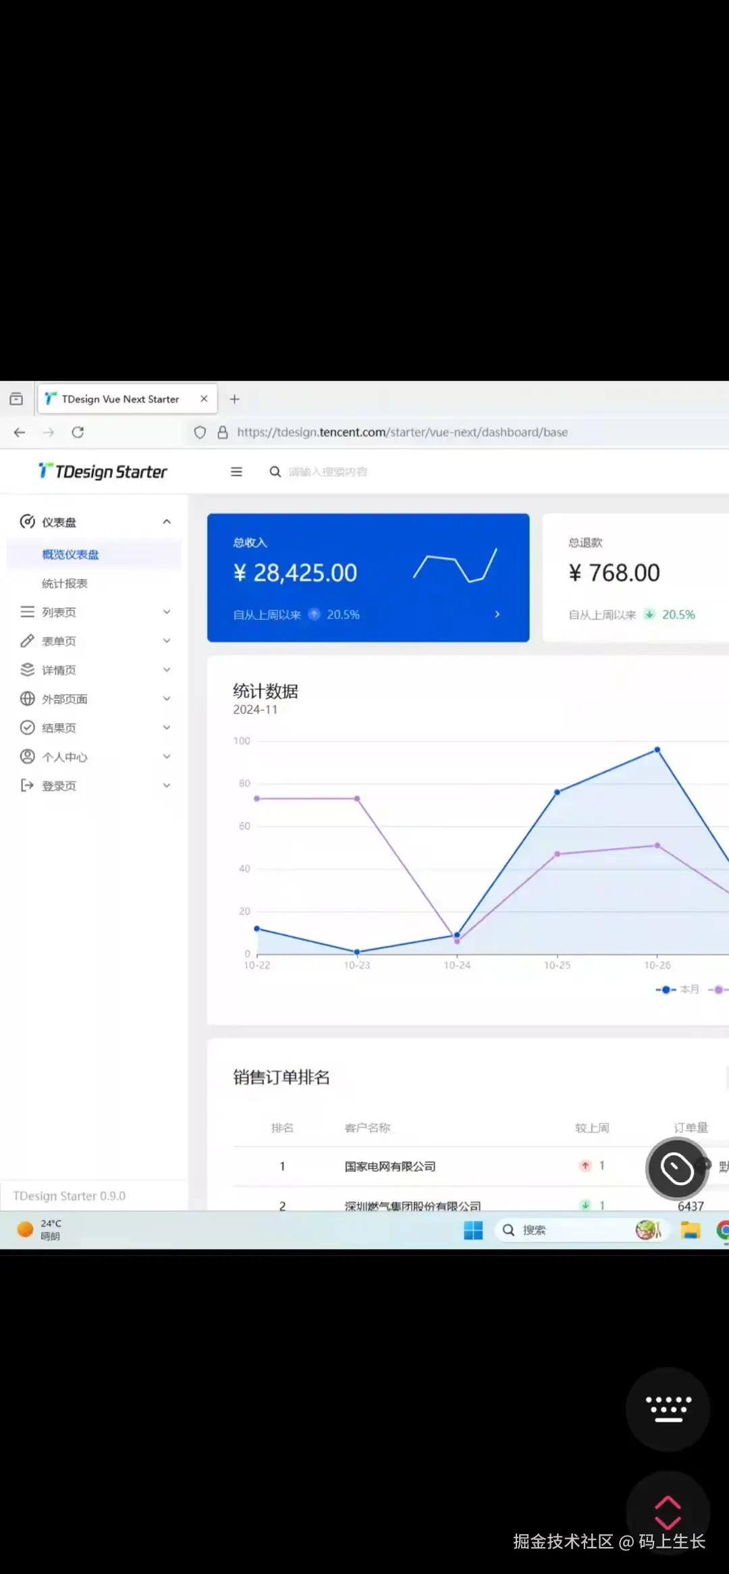The width and height of the screenshot is (729, 1574).
Task: Click TDesign Starter 0.9.0 version text
Action: click(70, 1196)
